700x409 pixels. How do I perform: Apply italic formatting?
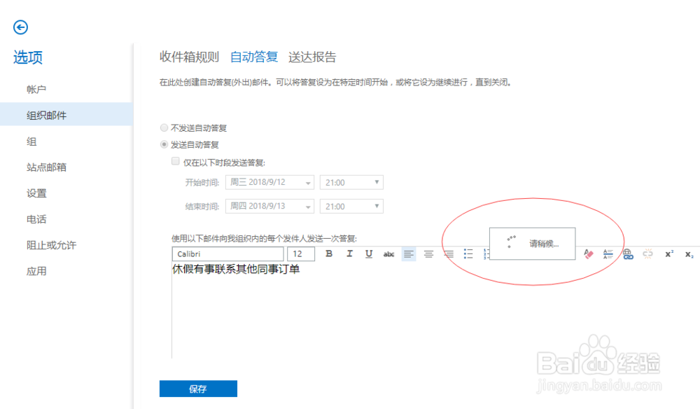[x=349, y=254]
